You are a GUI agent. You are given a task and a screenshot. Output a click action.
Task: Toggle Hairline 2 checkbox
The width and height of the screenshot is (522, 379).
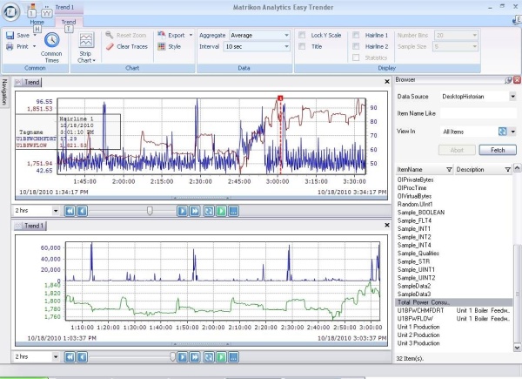[x=356, y=46]
